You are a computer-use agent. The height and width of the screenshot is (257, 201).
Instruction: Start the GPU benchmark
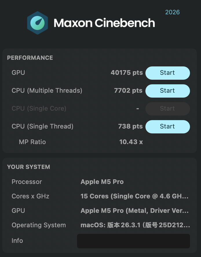(x=167, y=73)
